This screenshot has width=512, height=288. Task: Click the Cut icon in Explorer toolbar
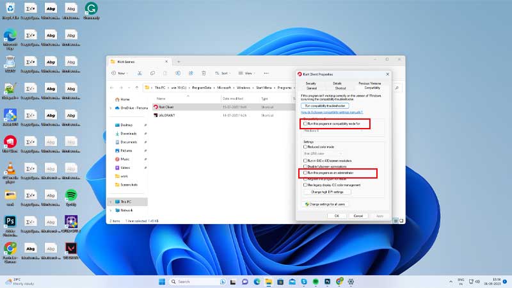pos(140,73)
